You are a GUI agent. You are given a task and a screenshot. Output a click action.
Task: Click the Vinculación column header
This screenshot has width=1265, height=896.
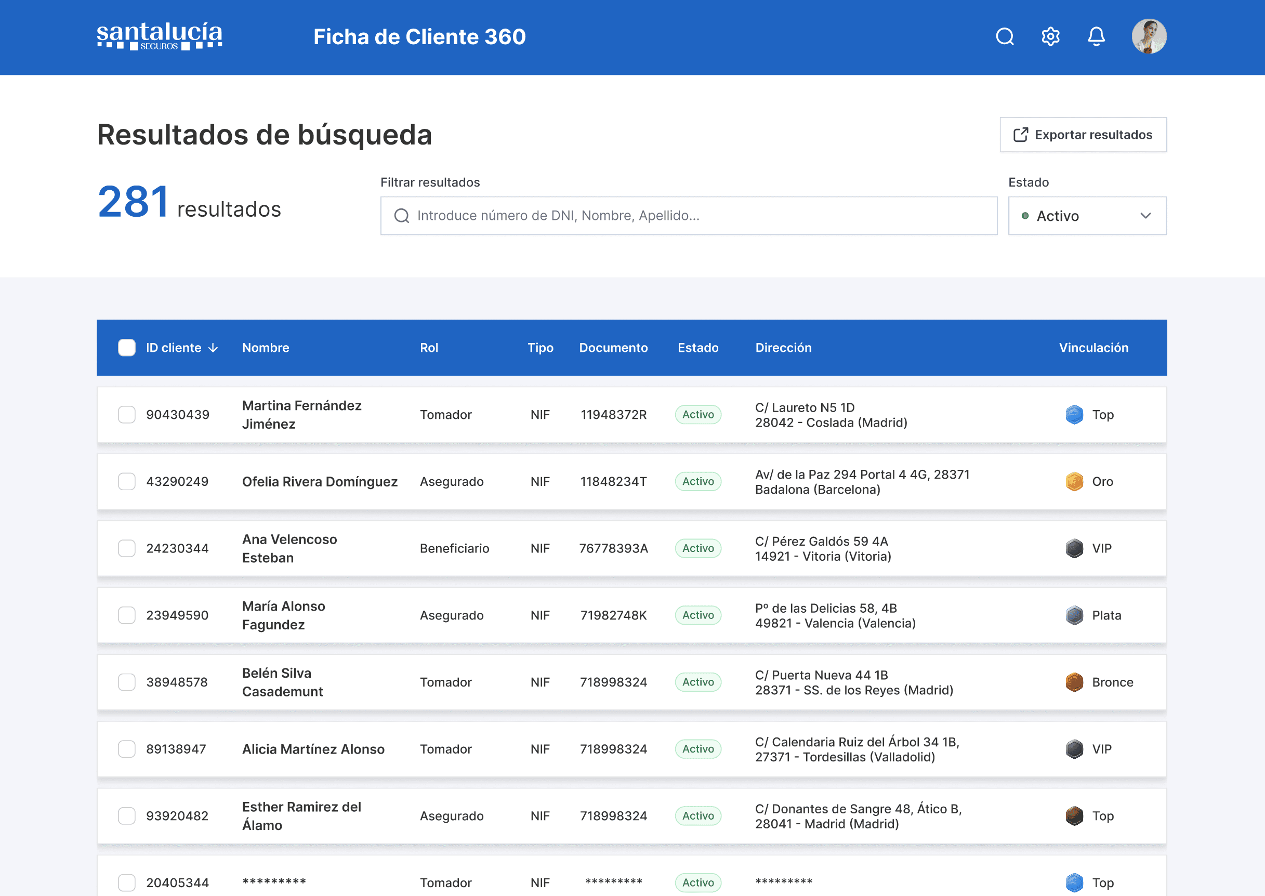1093,348
